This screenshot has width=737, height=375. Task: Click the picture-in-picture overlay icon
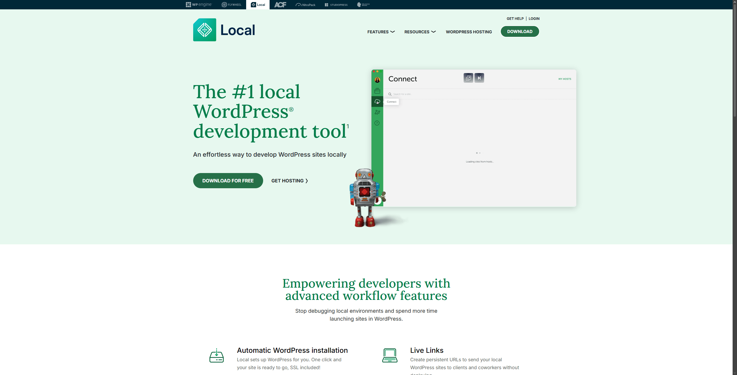[468, 78]
